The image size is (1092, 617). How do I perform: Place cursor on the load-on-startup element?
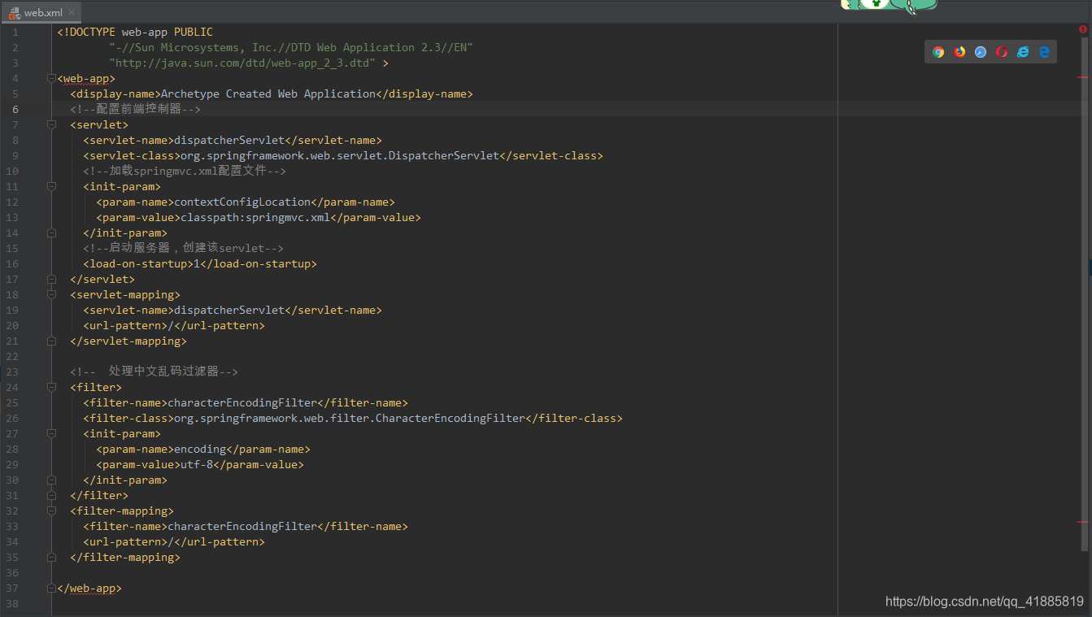coord(198,263)
